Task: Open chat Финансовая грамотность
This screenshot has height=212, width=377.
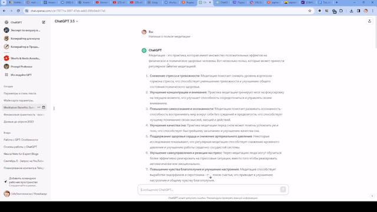Action: point(25,115)
